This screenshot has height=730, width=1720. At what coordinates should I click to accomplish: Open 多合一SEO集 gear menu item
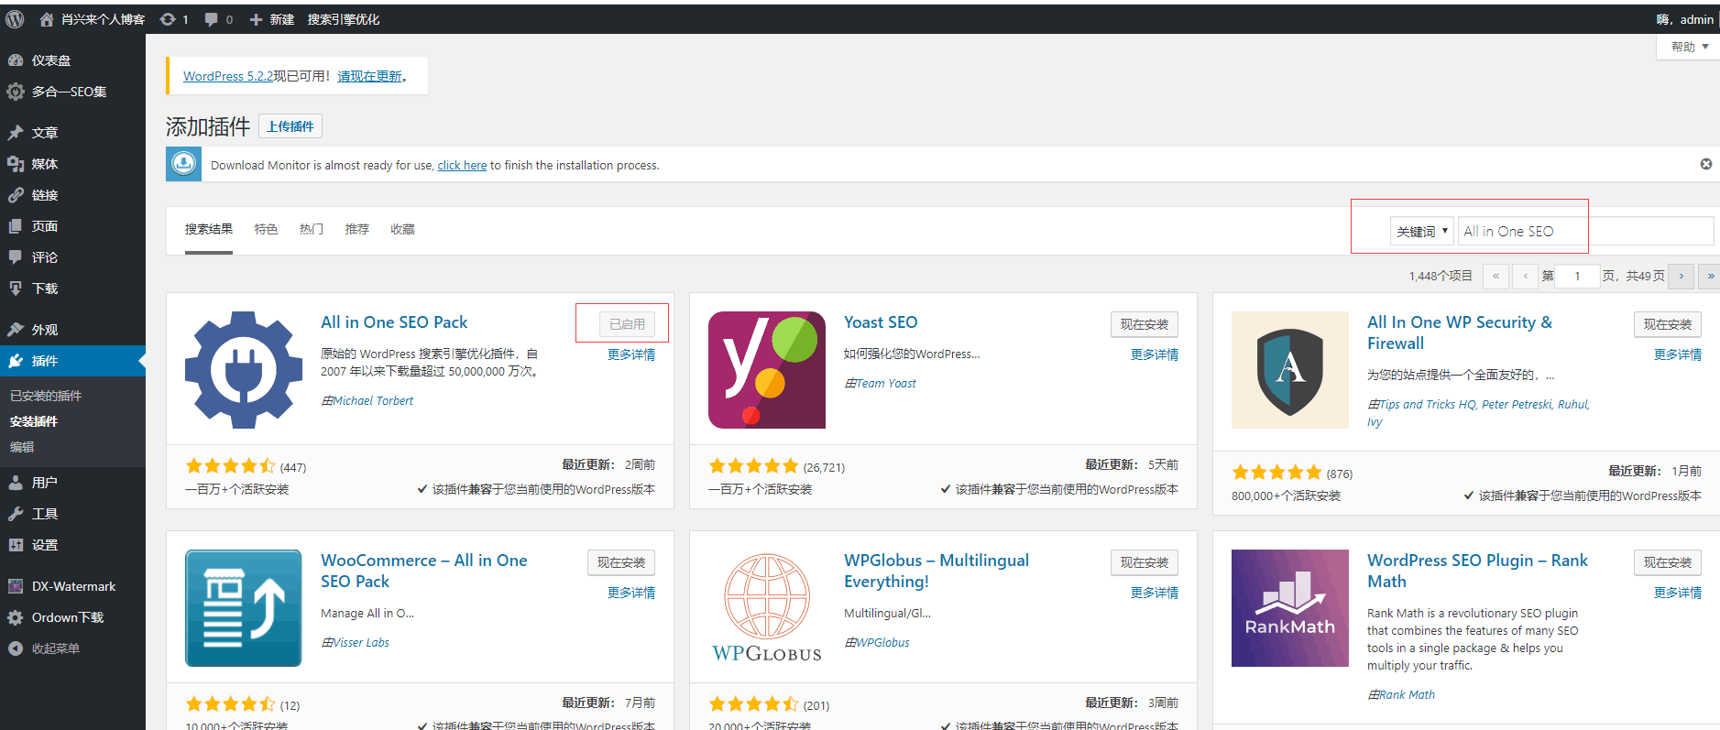(72, 92)
